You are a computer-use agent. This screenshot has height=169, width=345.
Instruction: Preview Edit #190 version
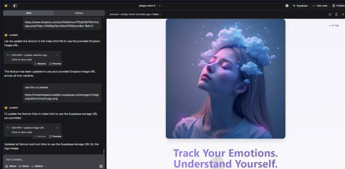click(55, 64)
